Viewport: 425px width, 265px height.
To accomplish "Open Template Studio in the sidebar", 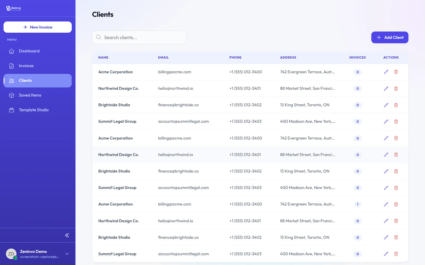I will coord(37,110).
